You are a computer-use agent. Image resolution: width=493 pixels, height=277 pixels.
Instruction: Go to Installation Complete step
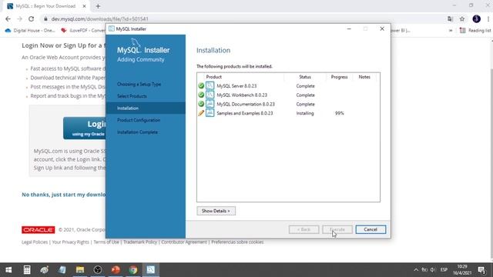coord(137,132)
